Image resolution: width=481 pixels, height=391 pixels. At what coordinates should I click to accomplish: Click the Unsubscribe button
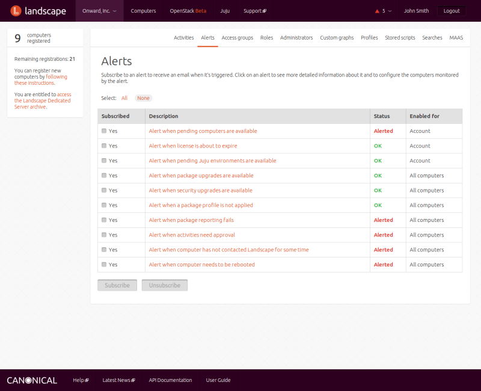[x=165, y=285]
